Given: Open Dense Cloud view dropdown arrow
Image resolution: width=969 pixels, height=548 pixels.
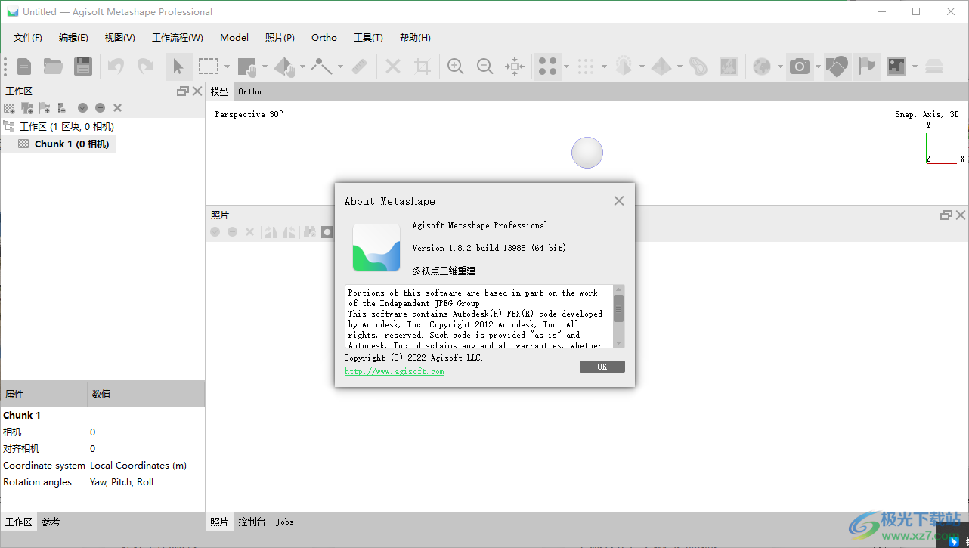Looking at the screenshot, I should [x=604, y=67].
